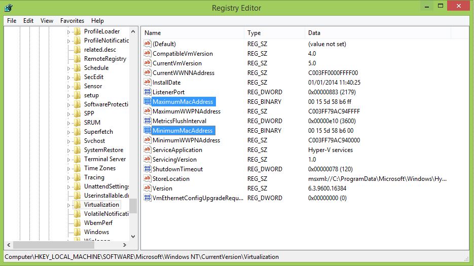Open the Favorites menu
Image resolution: width=474 pixels, height=266 pixels.
click(72, 21)
